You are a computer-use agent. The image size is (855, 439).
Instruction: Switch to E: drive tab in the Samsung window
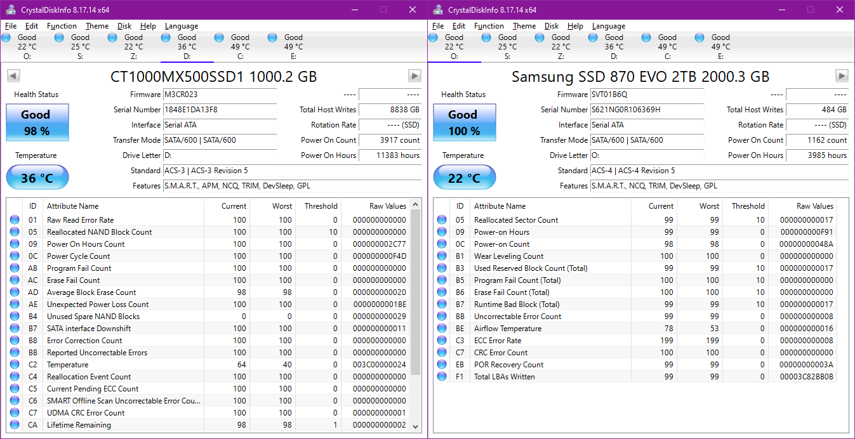coord(720,46)
